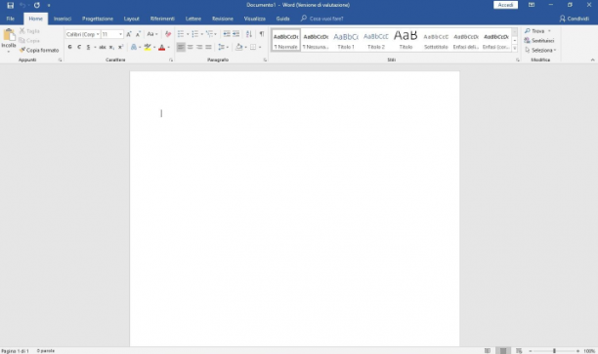Open the Layout ribbon tab
The image size is (598, 354).
(x=132, y=19)
